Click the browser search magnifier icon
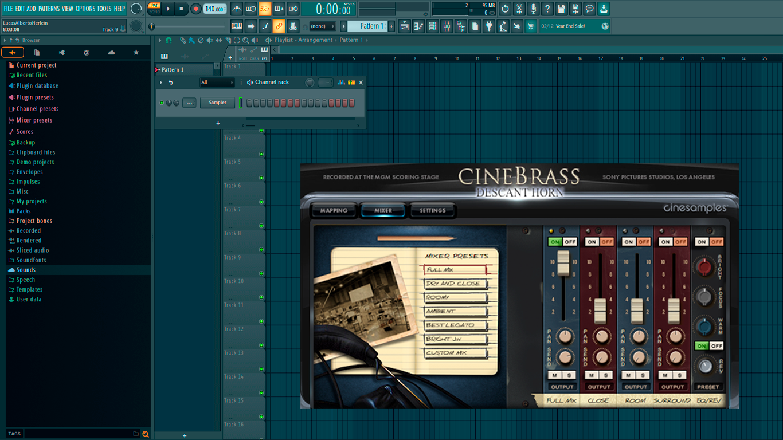 click(x=146, y=434)
